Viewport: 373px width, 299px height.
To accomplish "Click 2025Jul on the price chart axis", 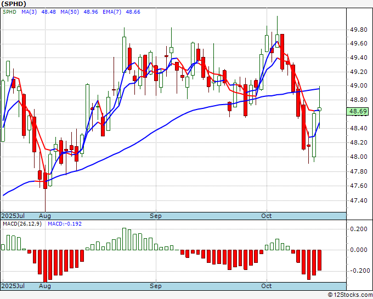I will tap(13, 216).
